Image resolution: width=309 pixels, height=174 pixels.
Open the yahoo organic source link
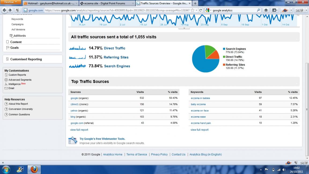(x=74, y=111)
